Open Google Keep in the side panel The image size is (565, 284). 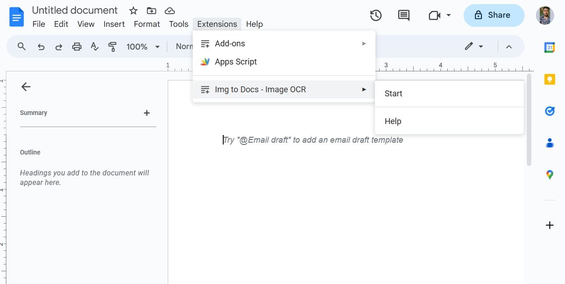[x=550, y=79]
